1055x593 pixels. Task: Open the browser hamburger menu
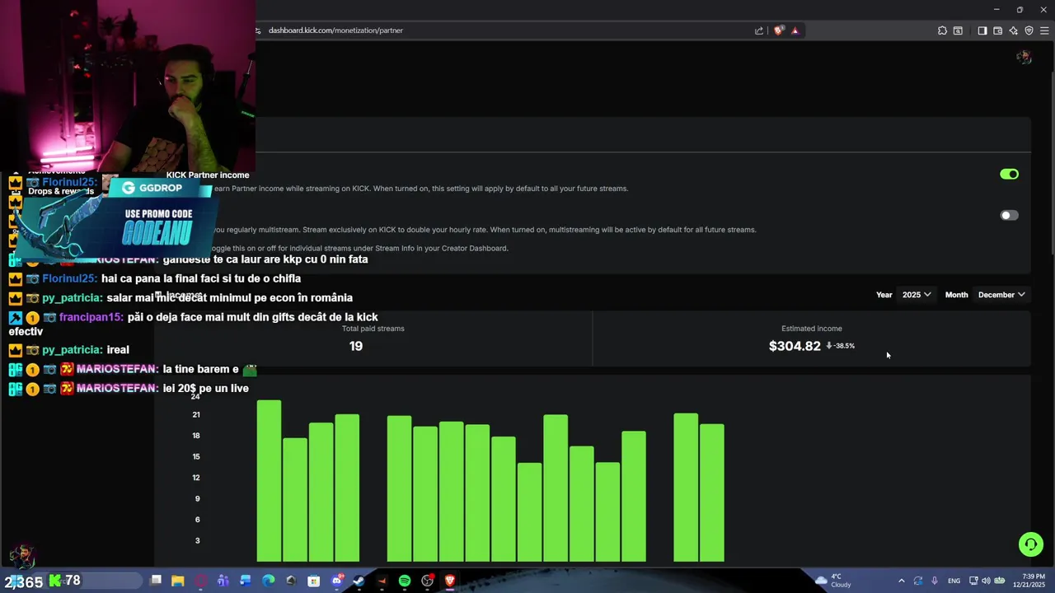point(1044,30)
